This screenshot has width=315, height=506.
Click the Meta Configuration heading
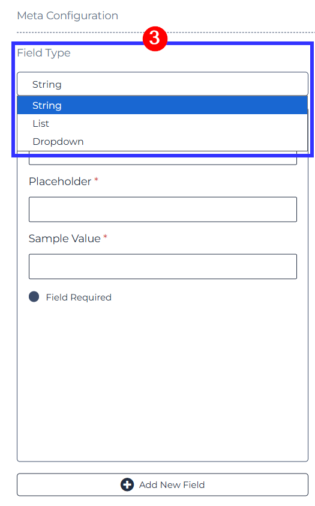[68, 16]
